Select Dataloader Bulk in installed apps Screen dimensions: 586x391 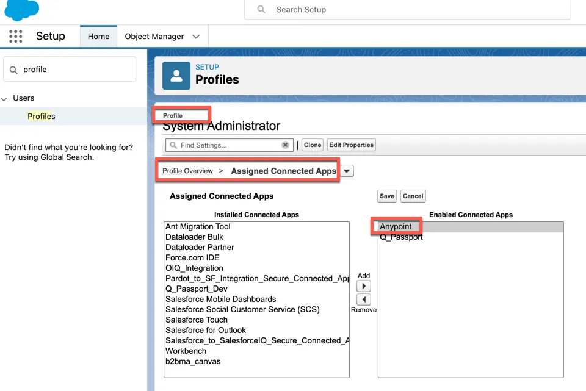(x=256, y=237)
